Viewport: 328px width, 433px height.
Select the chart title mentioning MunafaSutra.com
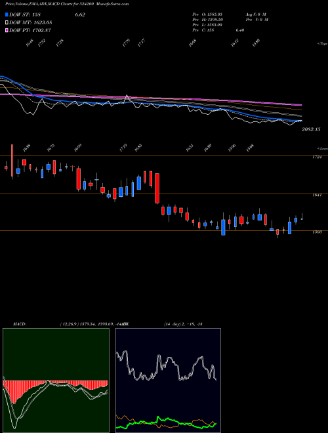pyautogui.click(x=67, y=4)
